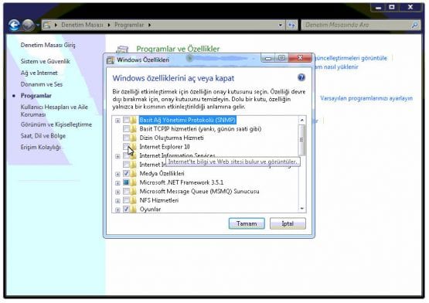Confirm with the Tamam button
429x303 pixels.
pyautogui.click(x=247, y=223)
